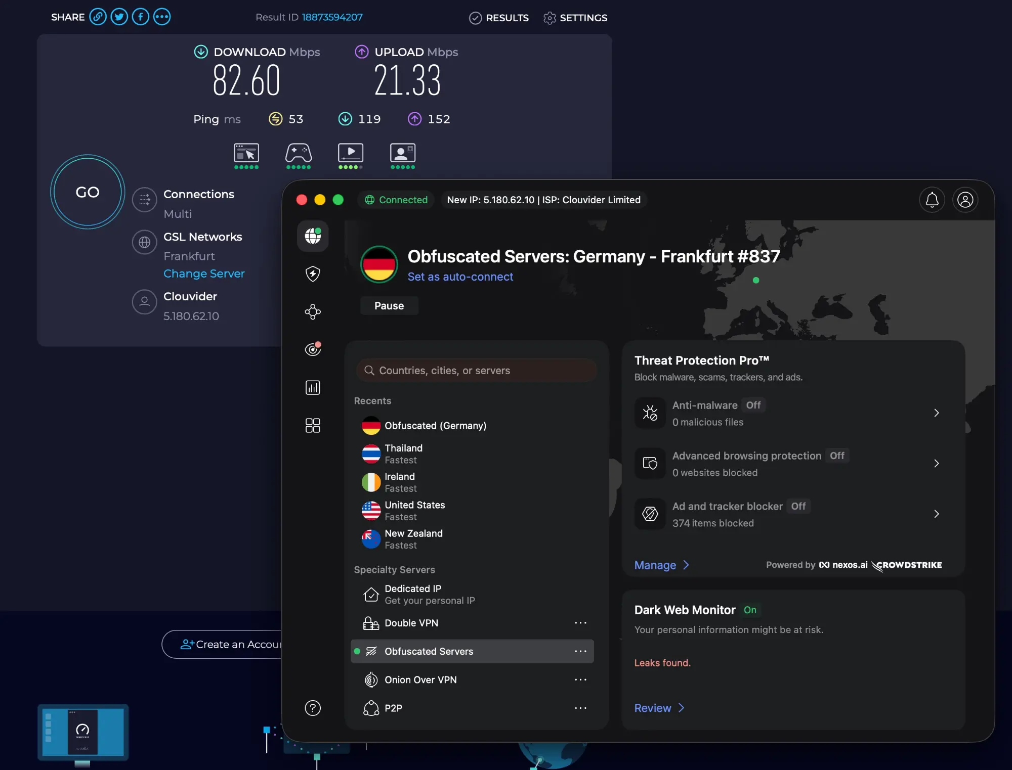
Task: Turn on the Ad and tracker blocker
Action: click(798, 506)
